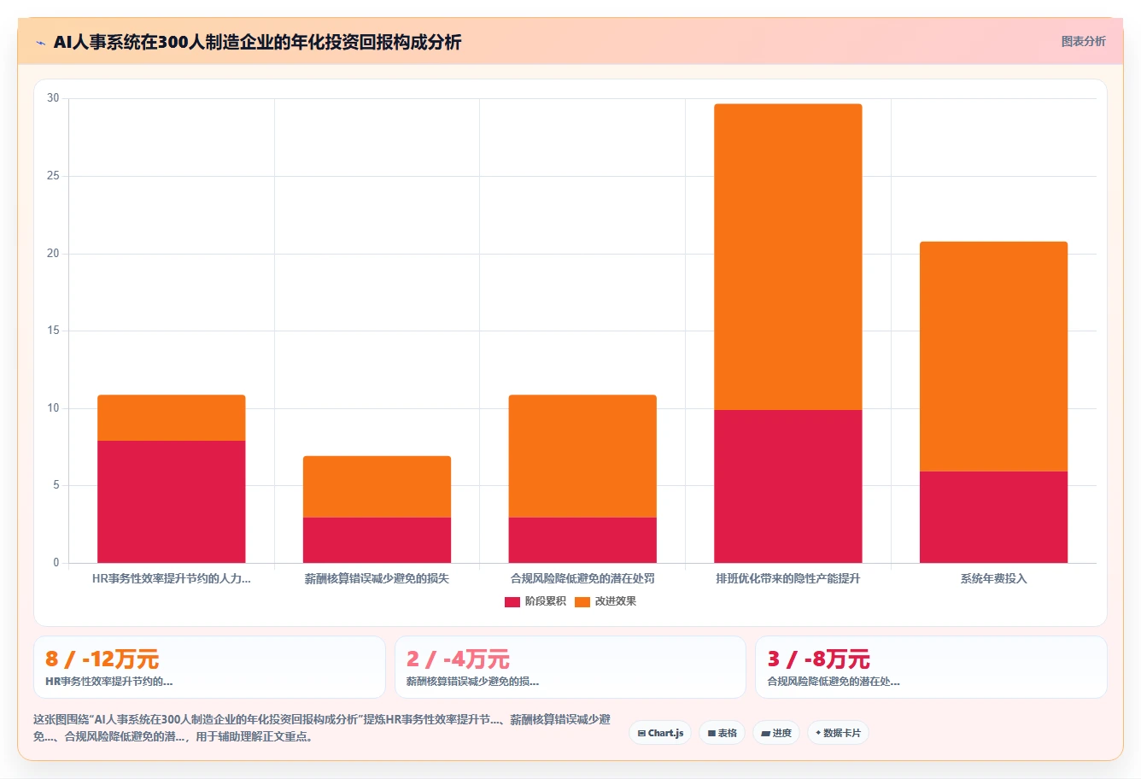Click the y-axis value 30

(x=53, y=98)
